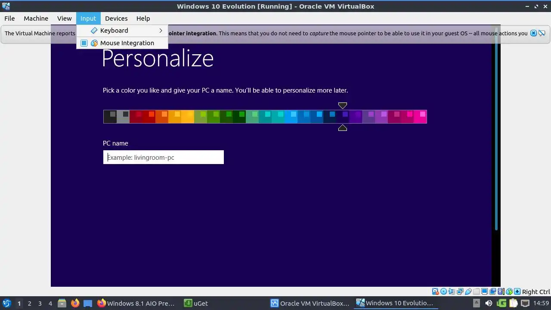Pick the orange color swatch
The height and width of the screenshot is (310, 551).
(x=161, y=117)
